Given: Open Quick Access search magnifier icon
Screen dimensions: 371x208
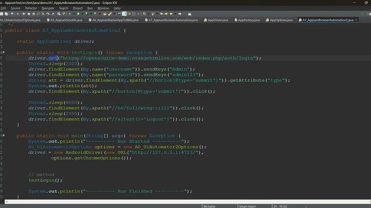Looking at the screenshot, I should tap(362, 14).
